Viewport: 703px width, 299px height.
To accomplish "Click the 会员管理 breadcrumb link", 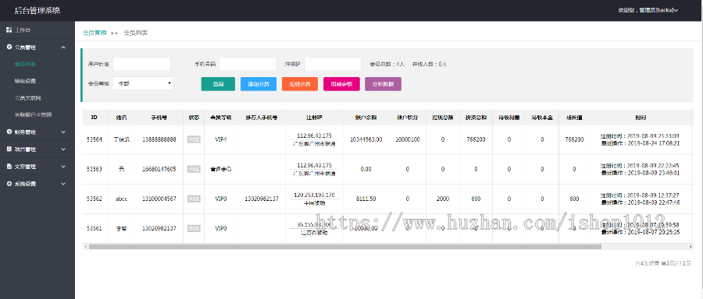I will 95,33.
